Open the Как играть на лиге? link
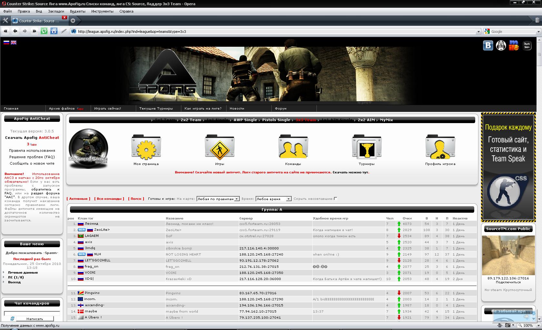Screen dimensions: 542x330 pyautogui.click(x=203, y=109)
